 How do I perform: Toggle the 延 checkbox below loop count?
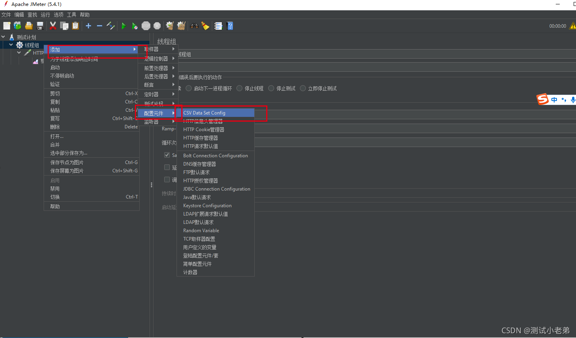coord(167,167)
